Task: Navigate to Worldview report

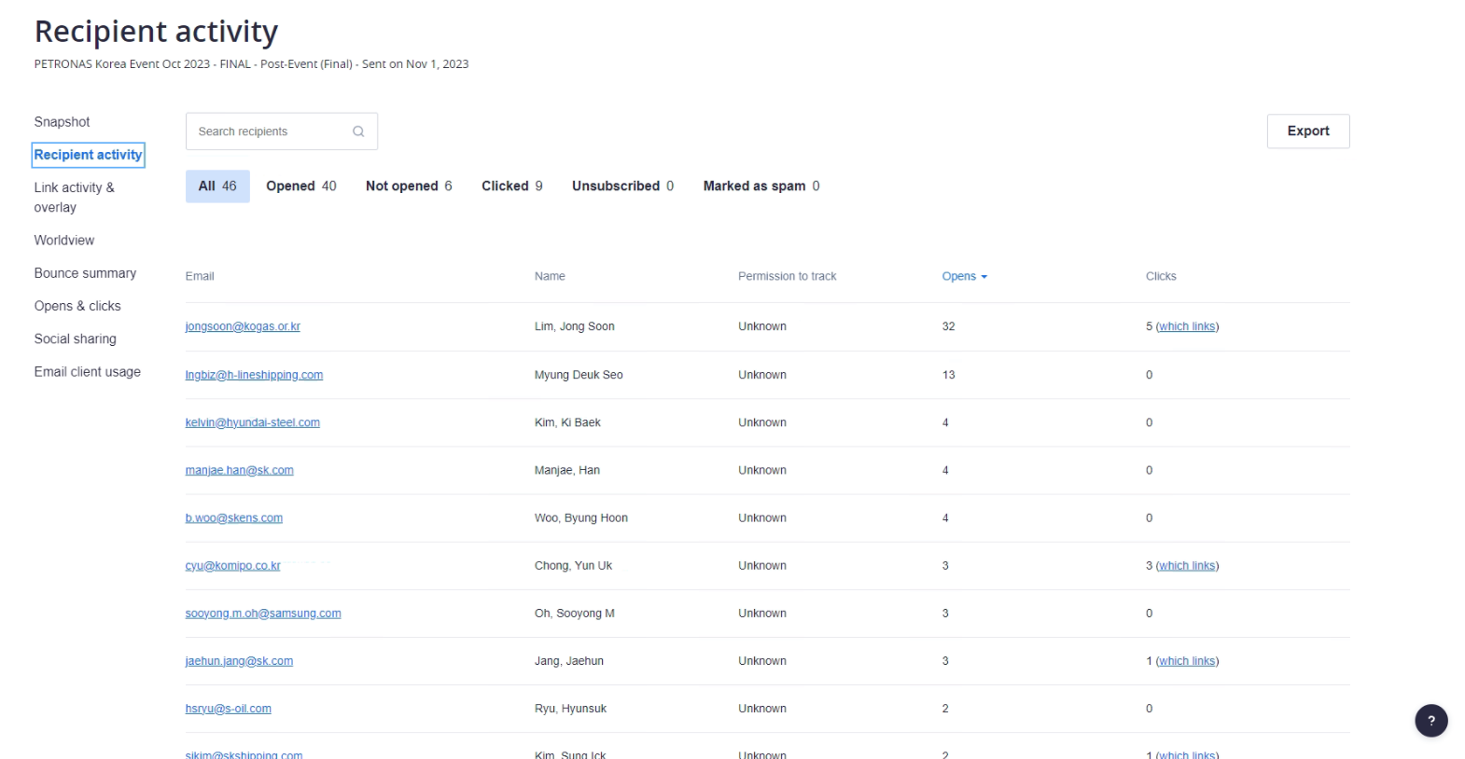Action: 64,241
